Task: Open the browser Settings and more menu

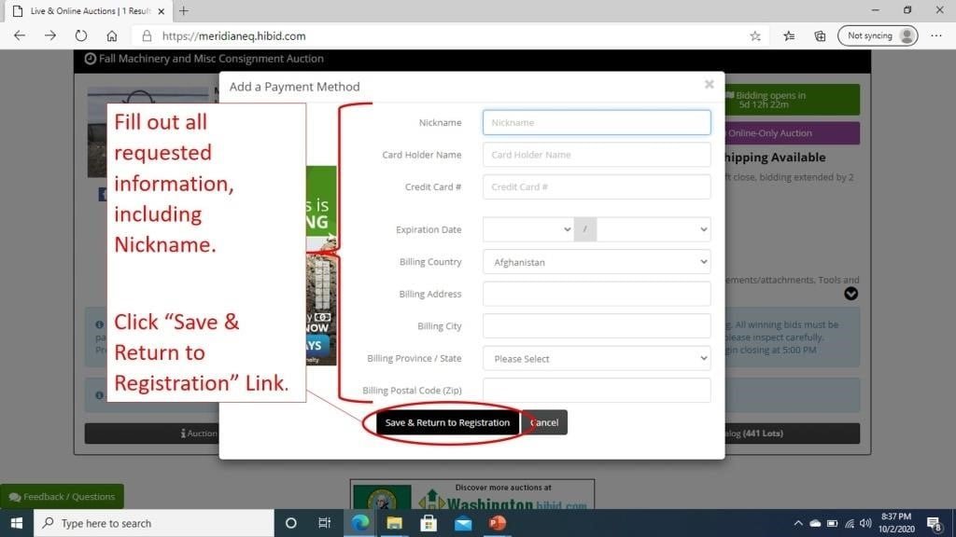Action: coord(936,36)
